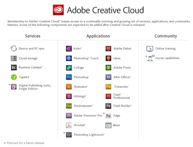Image resolution: width=193 pixels, height=147 pixels.
Task: Click the Services column heading
Action: [33, 36]
